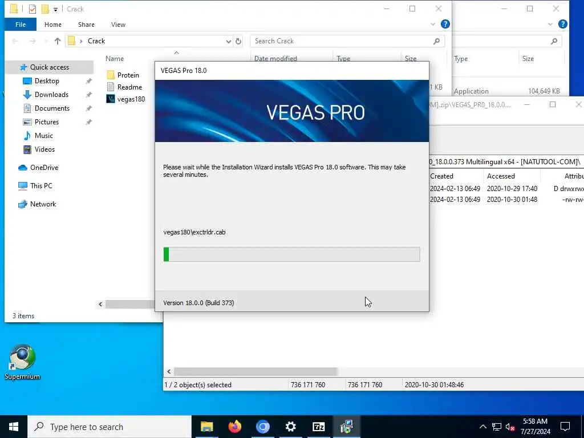Click the Back navigation arrow
The image size is (584, 438).
(15, 41)
